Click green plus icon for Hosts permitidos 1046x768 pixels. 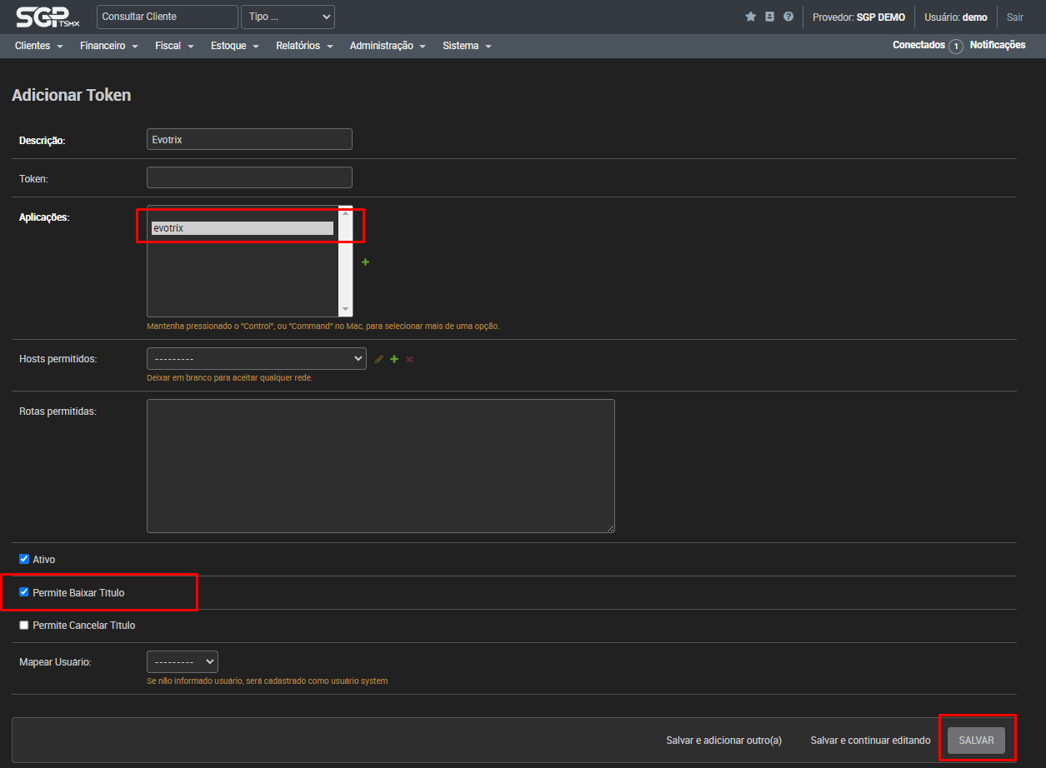(394, 359)
